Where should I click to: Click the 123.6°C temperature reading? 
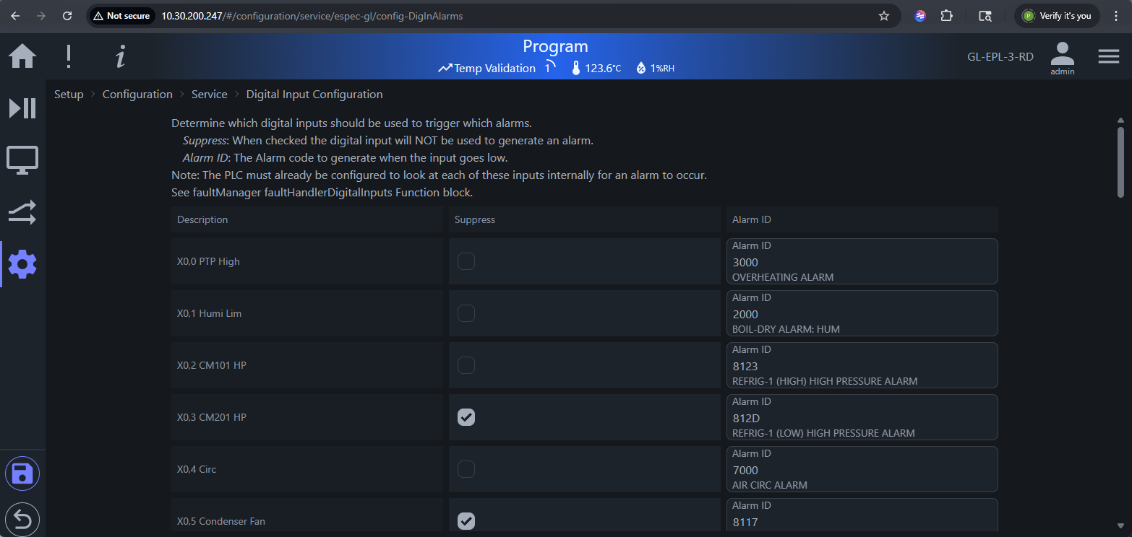(603, 69)
